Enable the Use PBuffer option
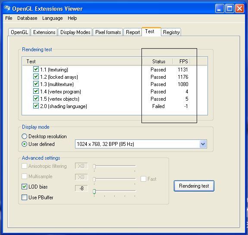The width and height of the screenshot is (248, 235). [24, 197]
